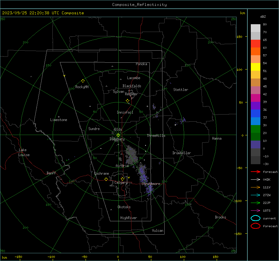Click the Sundre map label

pyautogui.click(x=94, y=129)
